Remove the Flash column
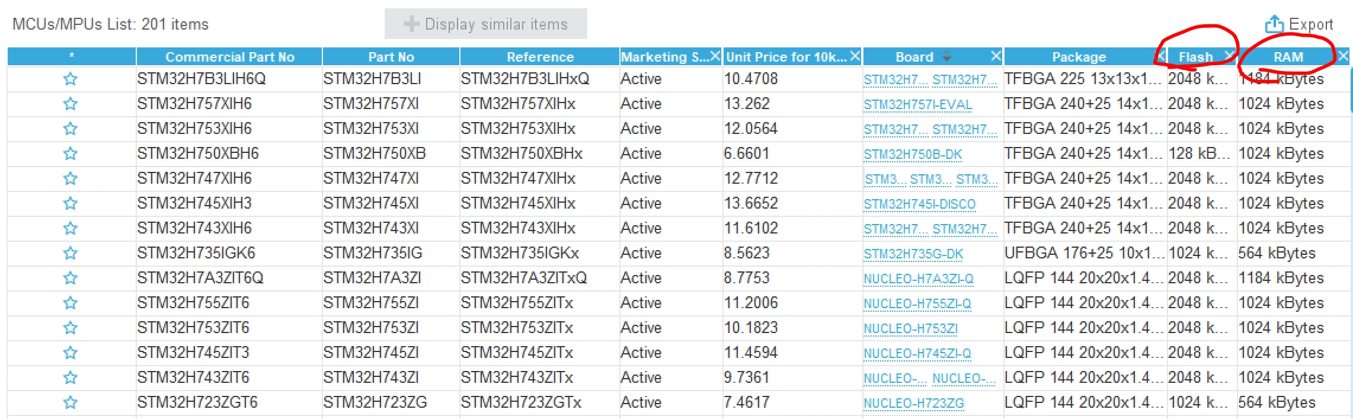Image resolution: width=1353 pixels, height=419 pixels. pyautogui.click(x=1230, y=56)
